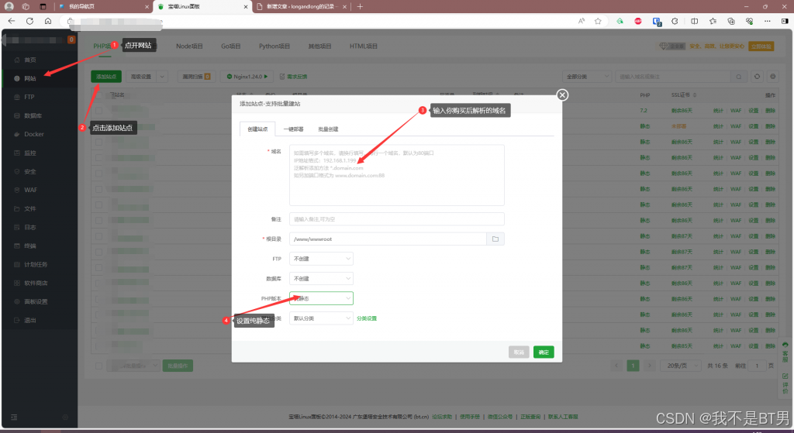Click the sidebar collapse icon at bottom left

coord(14,418)
